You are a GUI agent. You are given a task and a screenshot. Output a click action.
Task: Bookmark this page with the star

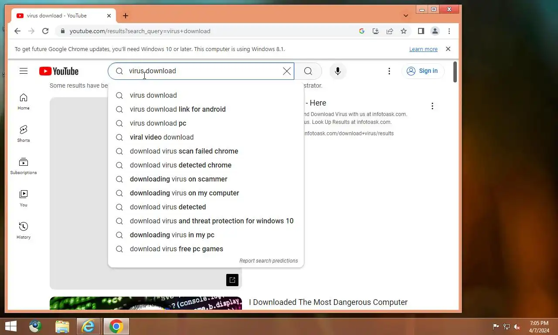(x=404, y=31)
